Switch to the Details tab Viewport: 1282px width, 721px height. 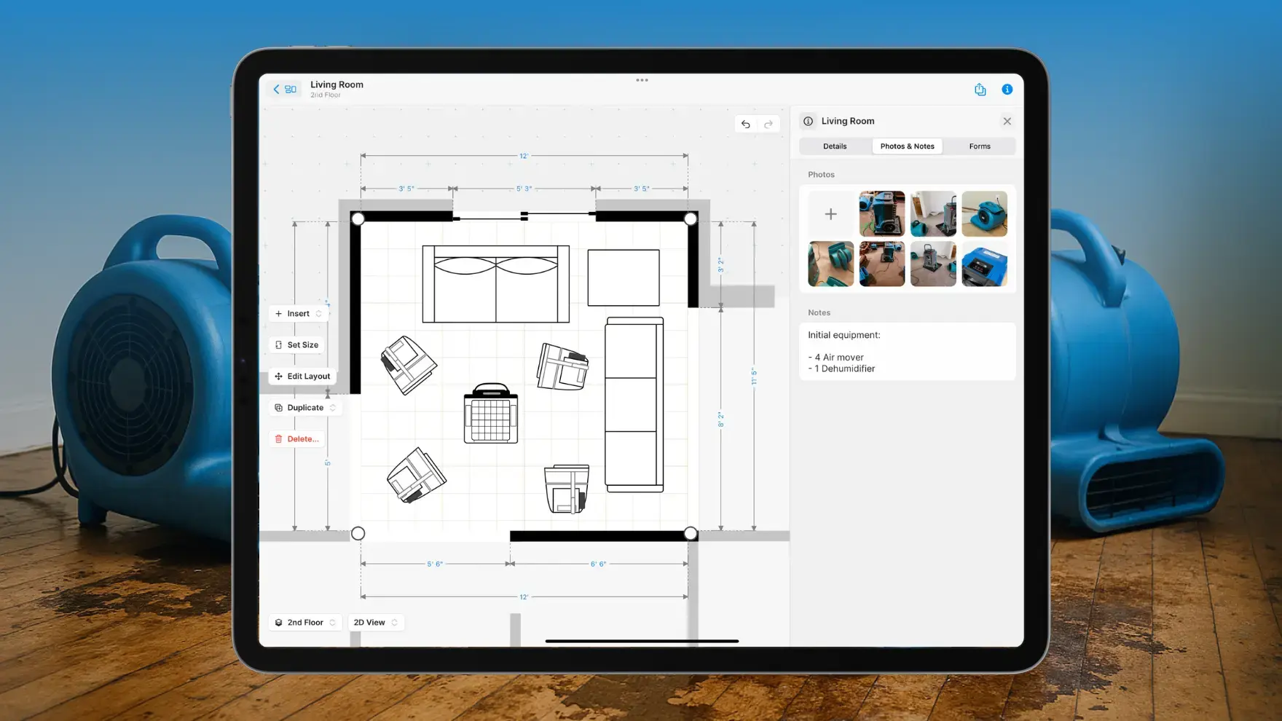(835, 146)
